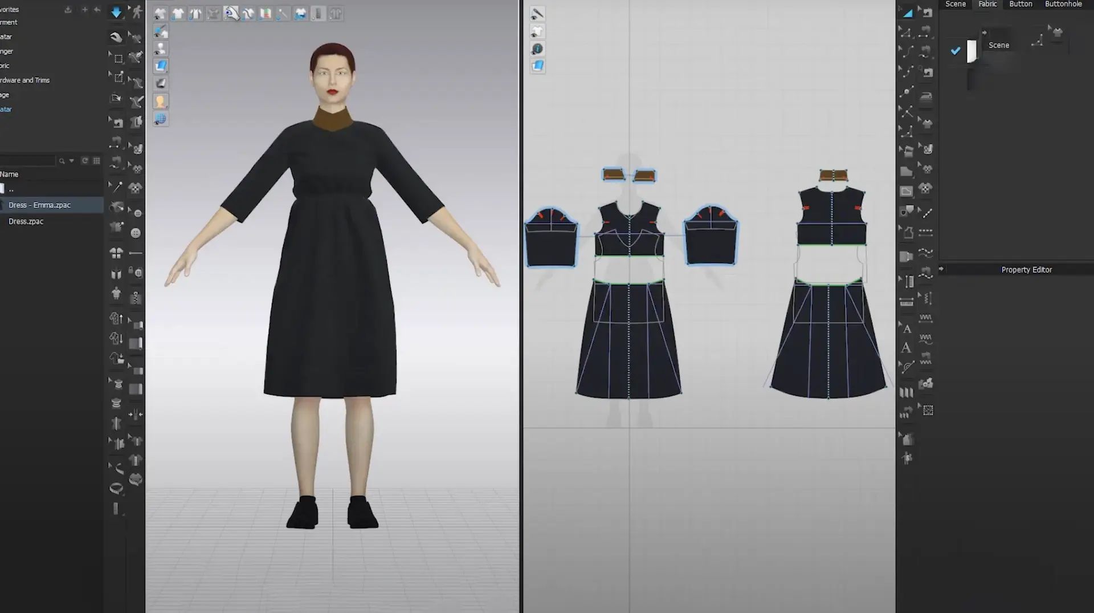Viewport: 1094px width, 613px height.
Task: Toggle the avatar show/hide icon in the 3D viewport
Action: 161,48
